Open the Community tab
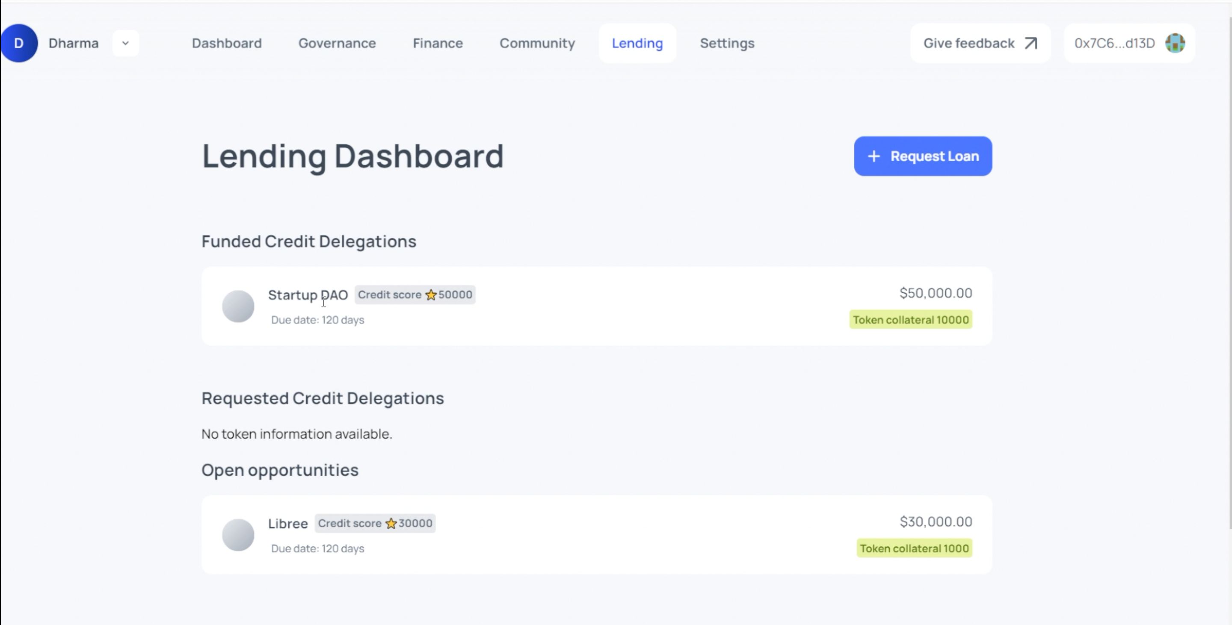This screenshot has height=625, width=1232. (537, 43)
